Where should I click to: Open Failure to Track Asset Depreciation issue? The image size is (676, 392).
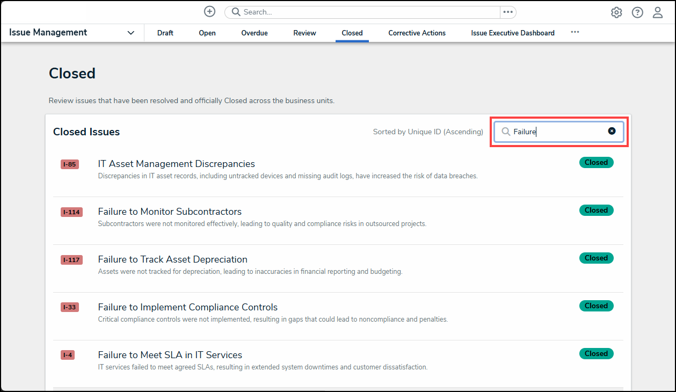(172, 259)
